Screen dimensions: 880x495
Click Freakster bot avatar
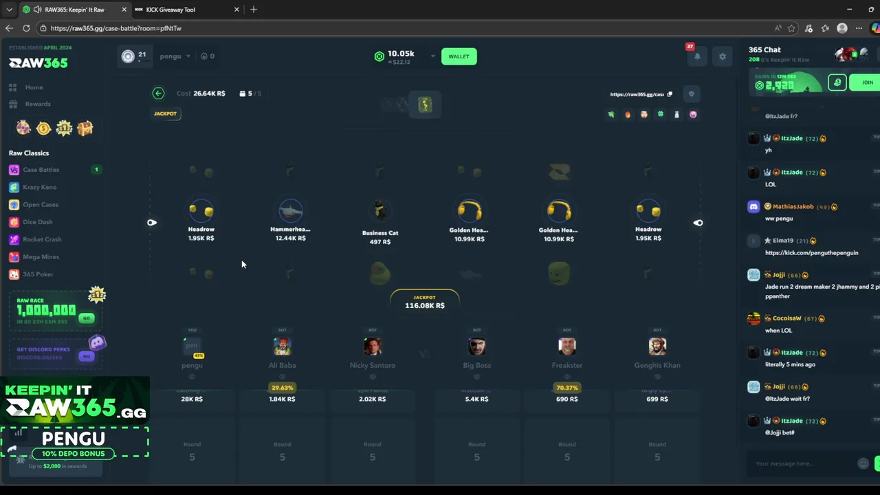click(x=567, y=346)
